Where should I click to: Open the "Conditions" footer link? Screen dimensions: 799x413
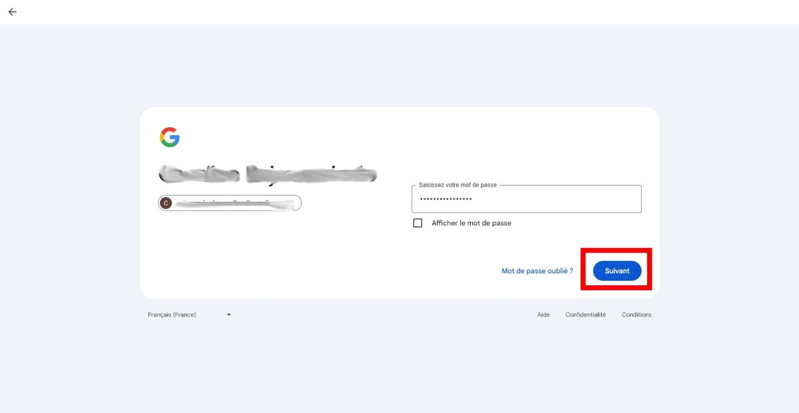coord(637,315)
